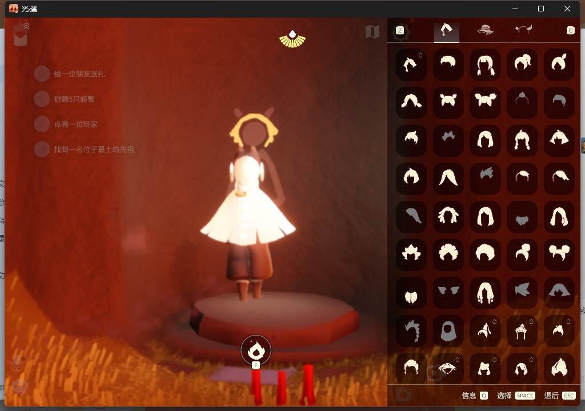Image resolution: width=585 pixels, height=411 pixels.
Task: Select the fluffy curly hairstyle
Action: pyautogui.click(x=448, y=255)
